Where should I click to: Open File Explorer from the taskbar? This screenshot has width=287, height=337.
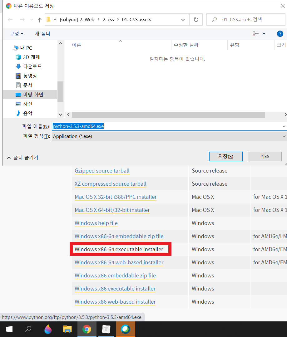click(x=67, y=329)
